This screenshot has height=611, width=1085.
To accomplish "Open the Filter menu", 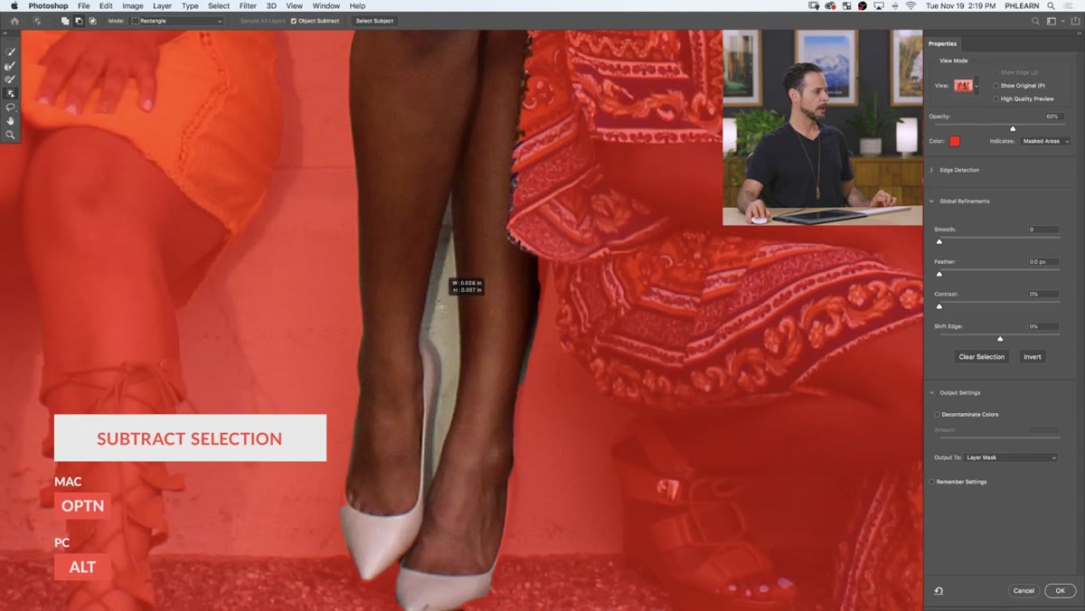I will [248, 5].
